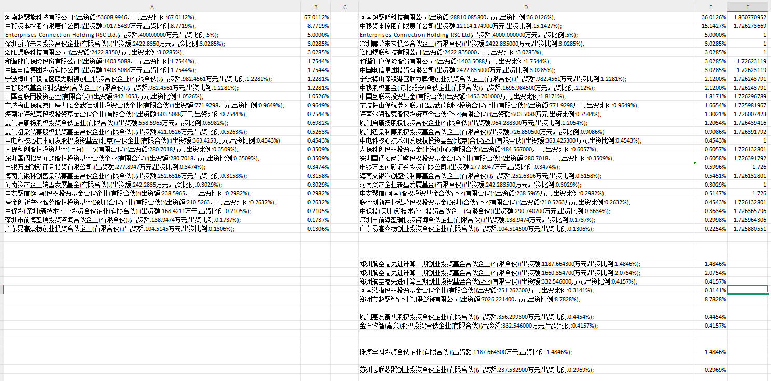Click cell 0.1737% in column B
Viewport: 771px width, 381px height.
pyautogui.click(x=316, y=220)
